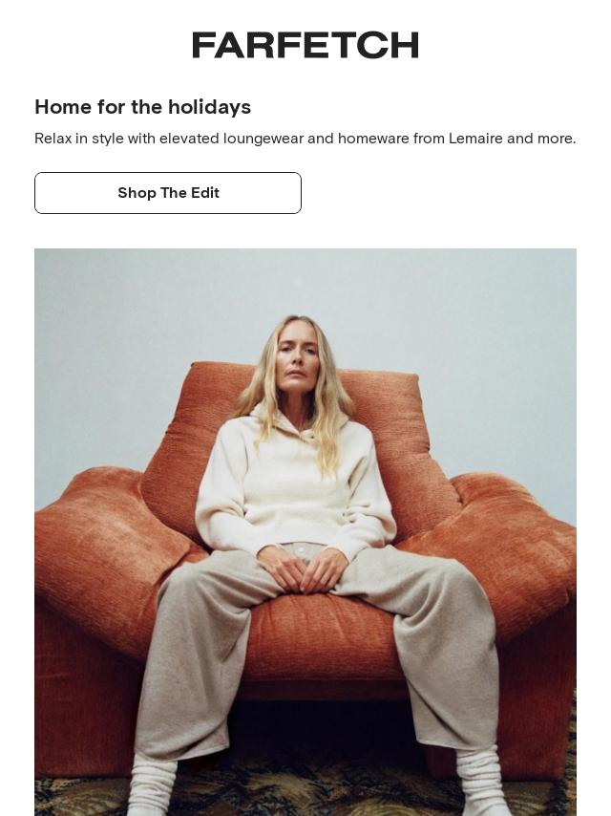Click the FARFETCH logo at top
611x816 pixels.
pyautogui.click(x=305, y=45)
